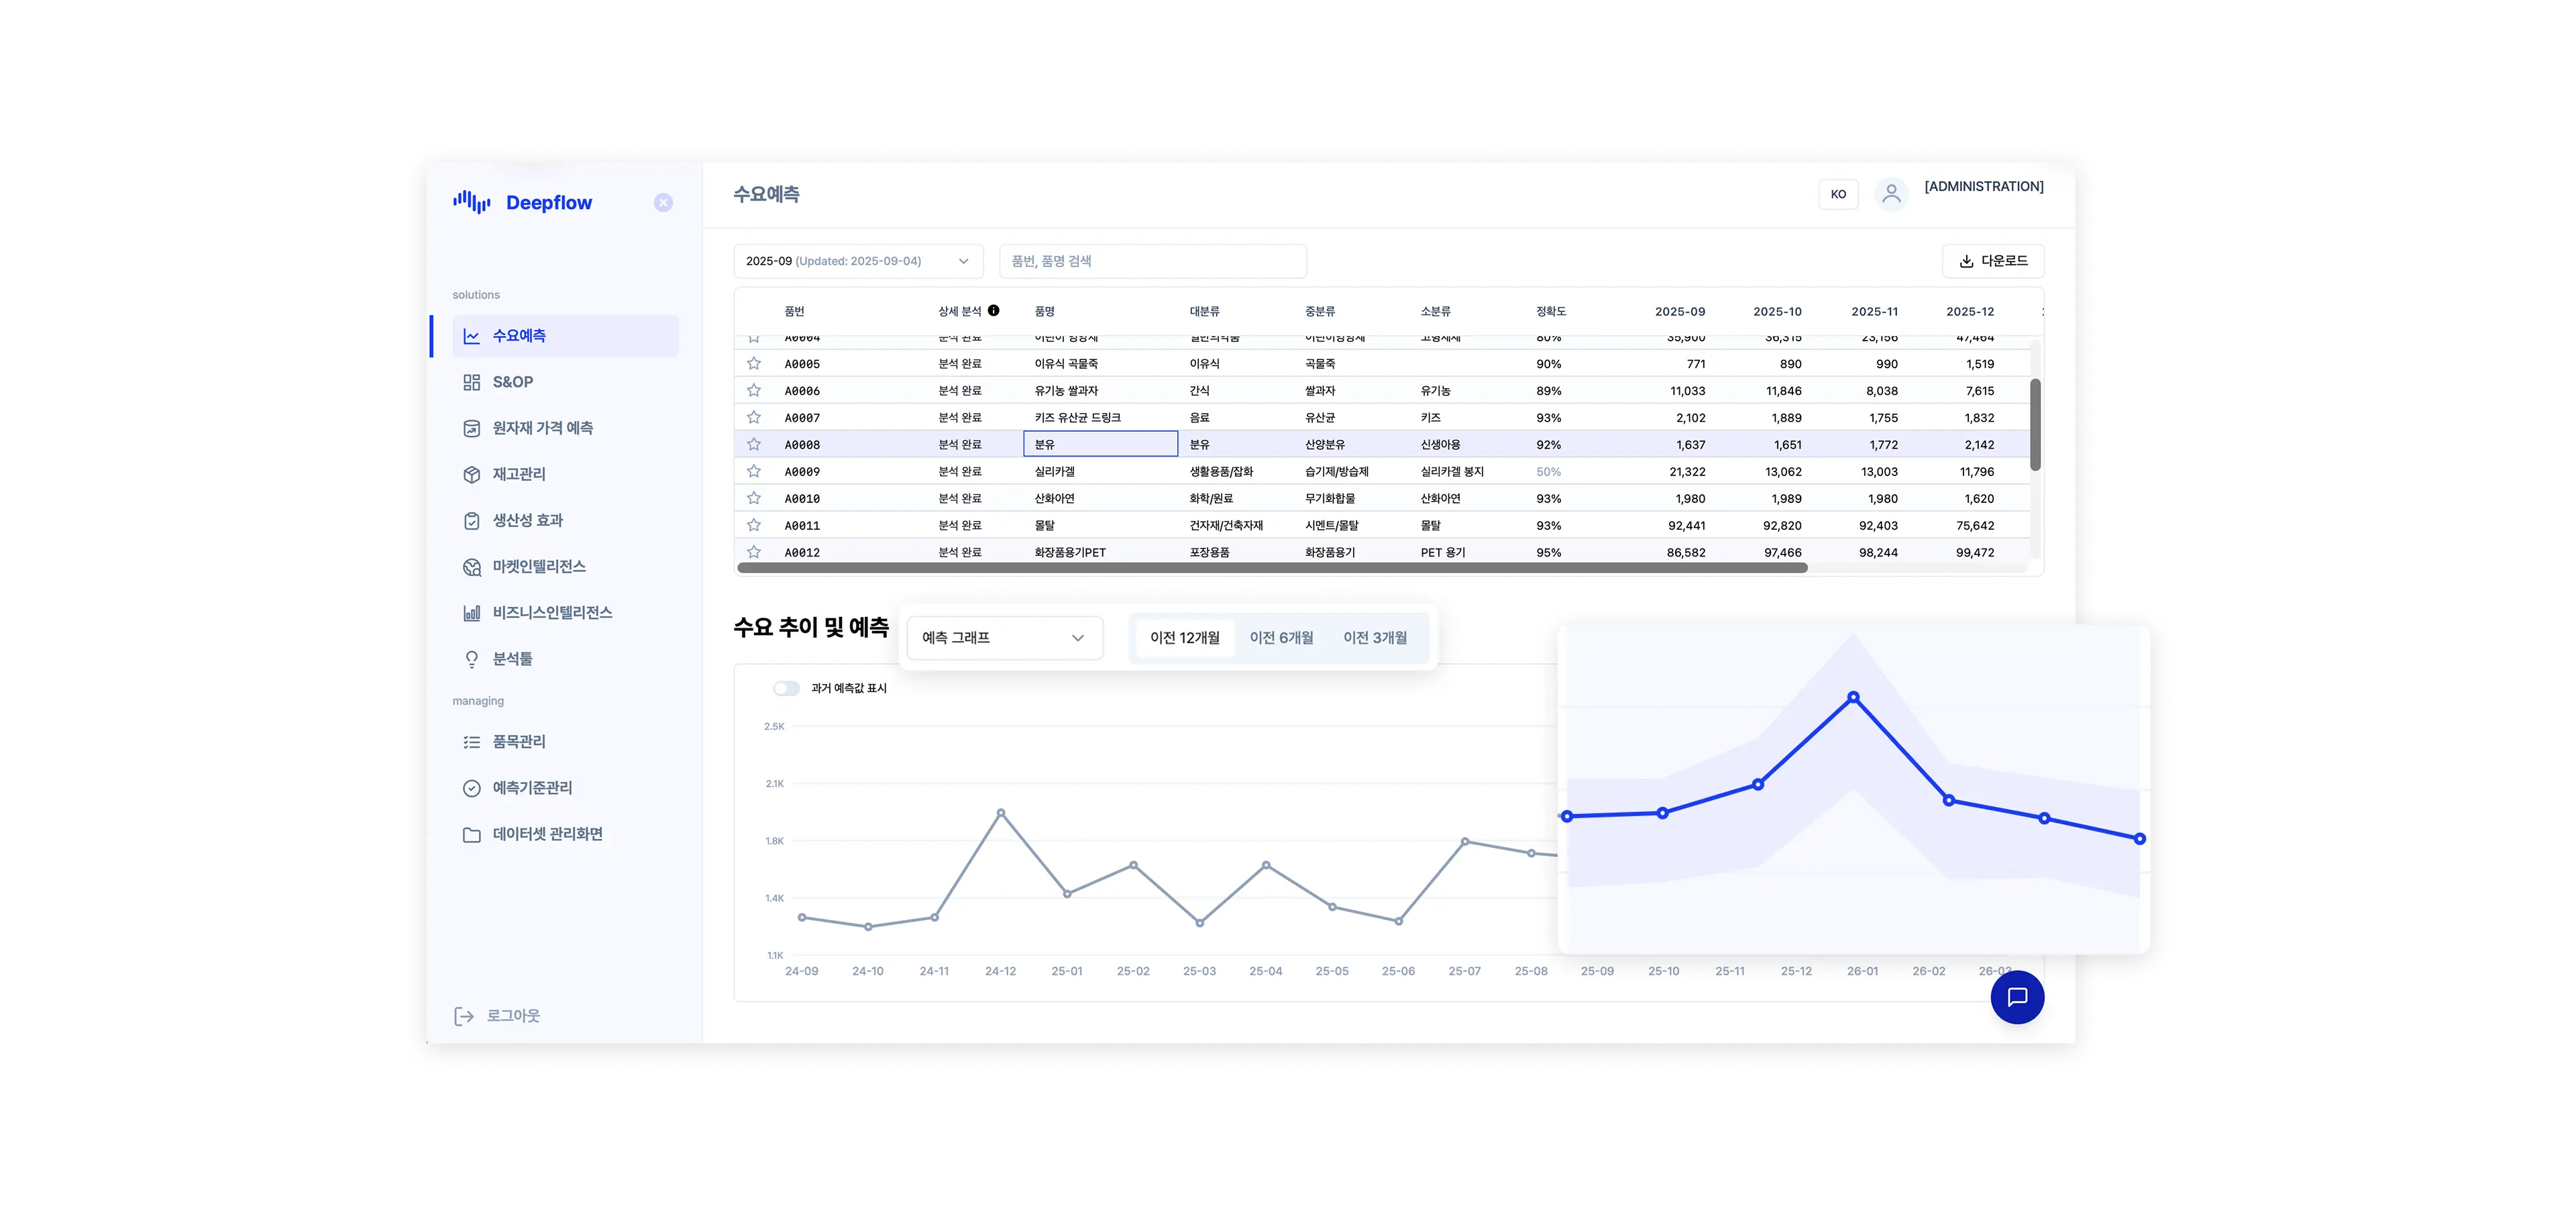Click the 데이터셋 관리화면 folder icon
This screenshot has width=2576, height=1207.
coord(472,834)
